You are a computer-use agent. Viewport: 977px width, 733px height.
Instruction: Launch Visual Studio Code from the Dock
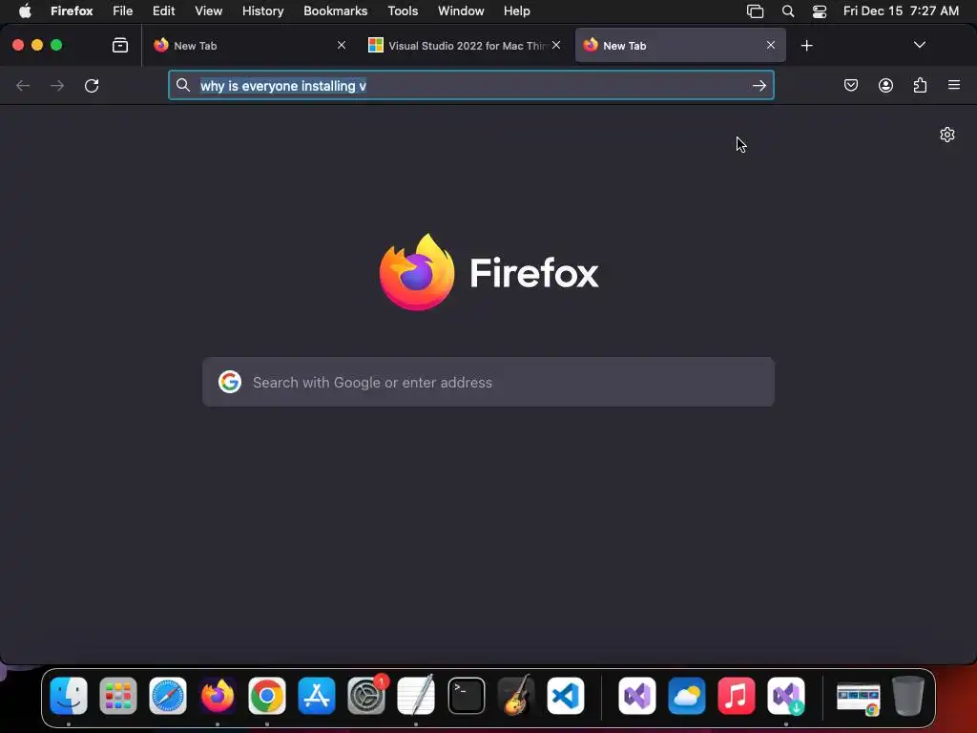566,696
